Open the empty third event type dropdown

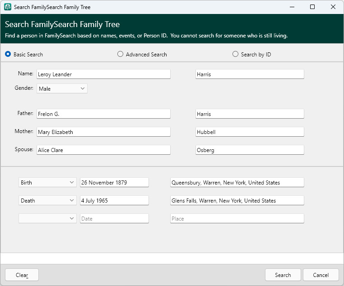(47, 218)
